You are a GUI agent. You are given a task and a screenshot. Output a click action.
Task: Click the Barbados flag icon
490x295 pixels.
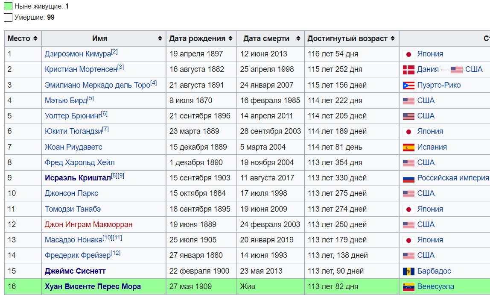click(408, 271)
